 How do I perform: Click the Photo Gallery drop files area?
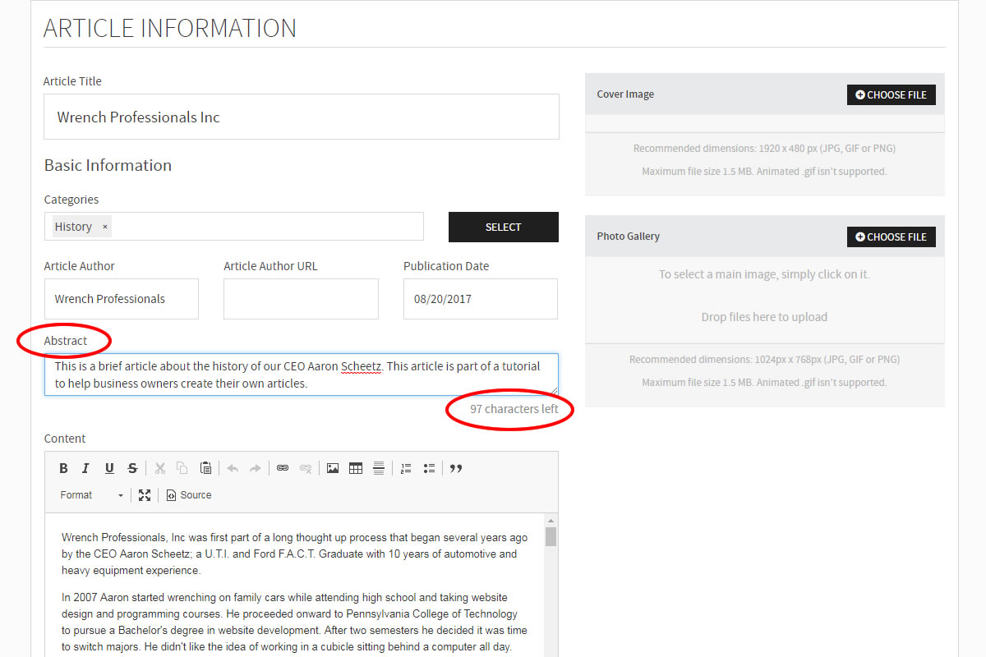point(764,317)
